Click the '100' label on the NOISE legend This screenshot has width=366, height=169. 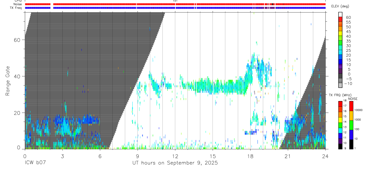pos(357,129)
